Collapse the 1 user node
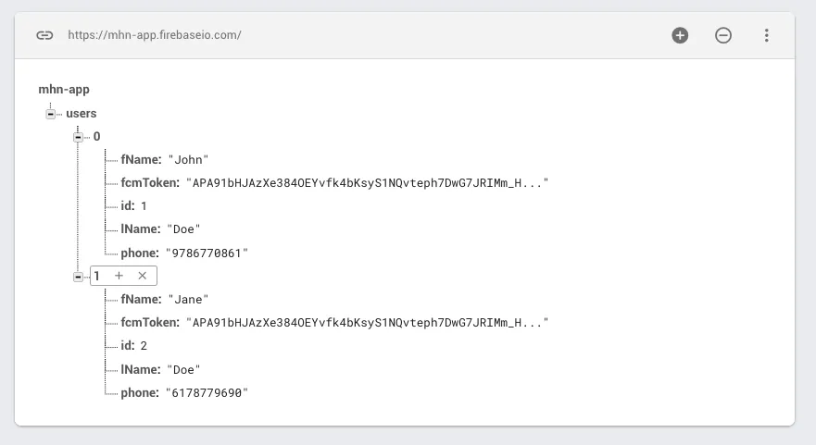Viewport: 816px width, 445px height. (79, 276)
